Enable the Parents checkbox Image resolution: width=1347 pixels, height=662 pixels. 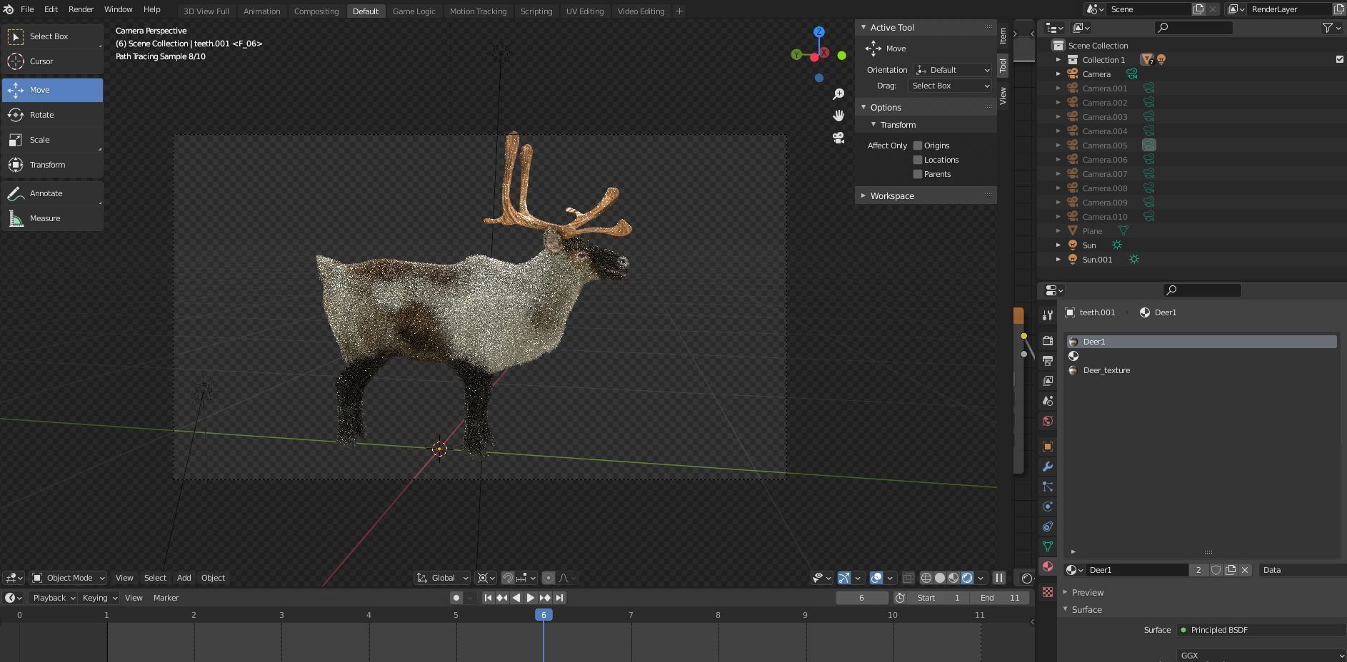coord(918,174)
